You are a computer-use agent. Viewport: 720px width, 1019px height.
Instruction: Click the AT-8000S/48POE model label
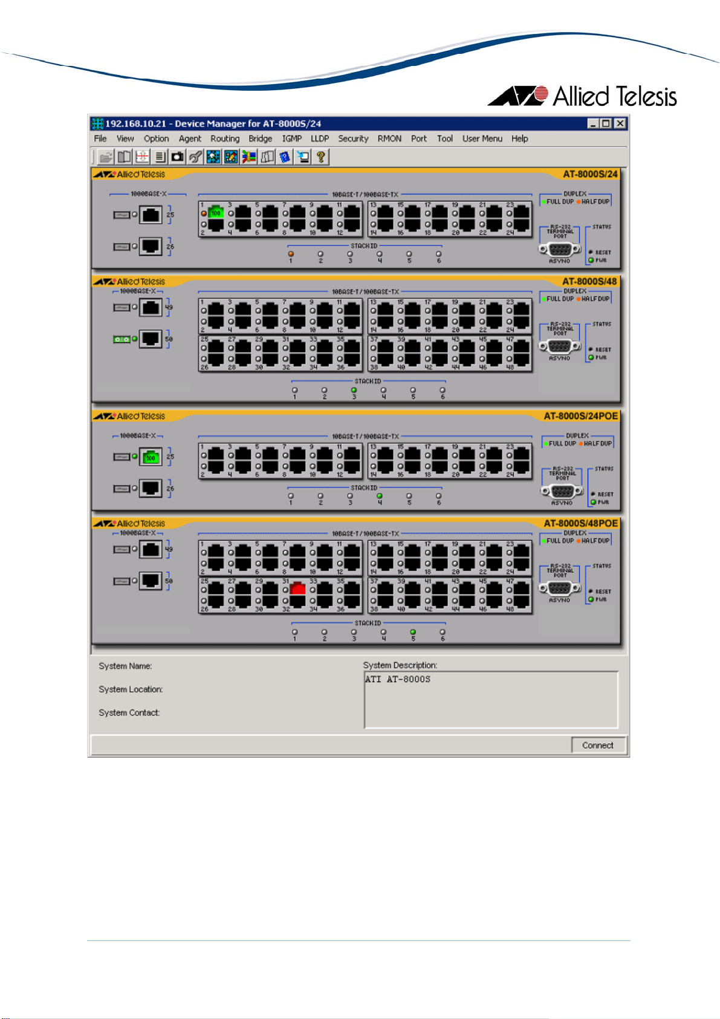pos(580,524)
